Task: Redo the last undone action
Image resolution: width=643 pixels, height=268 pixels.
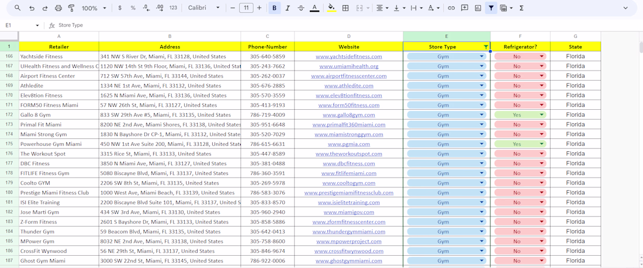Action: coord(44,8)
